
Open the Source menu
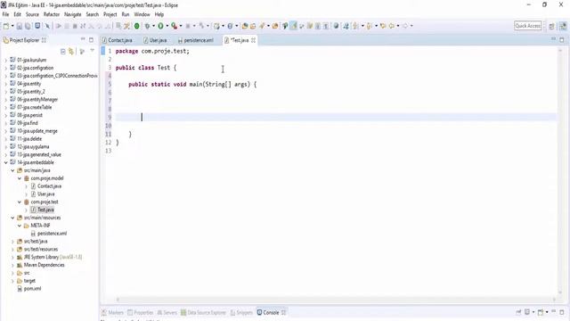click(x=32, y=14)
